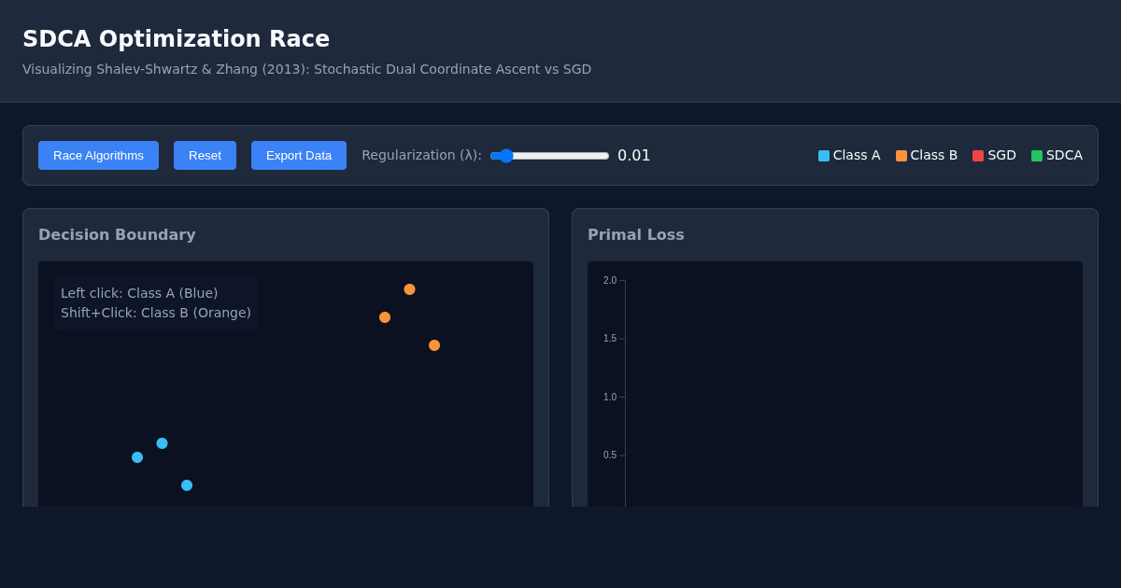
Task: Click the Shalev-Shwartz & Zhang subtitle
Action: [306, 69]
